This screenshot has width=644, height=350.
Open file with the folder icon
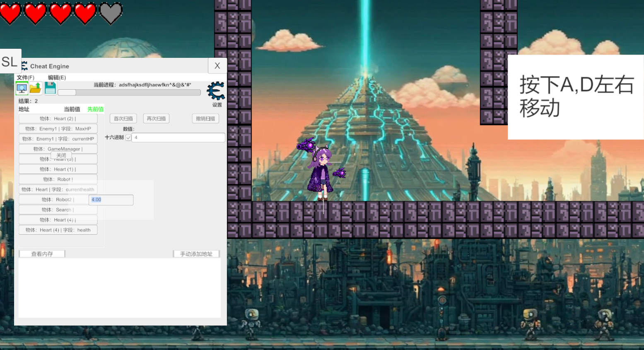click(36, 88)
